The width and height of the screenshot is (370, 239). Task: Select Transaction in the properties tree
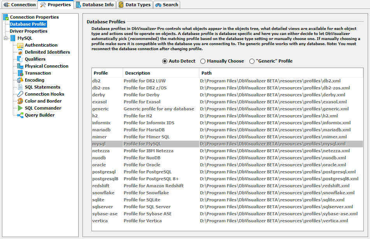38,73
